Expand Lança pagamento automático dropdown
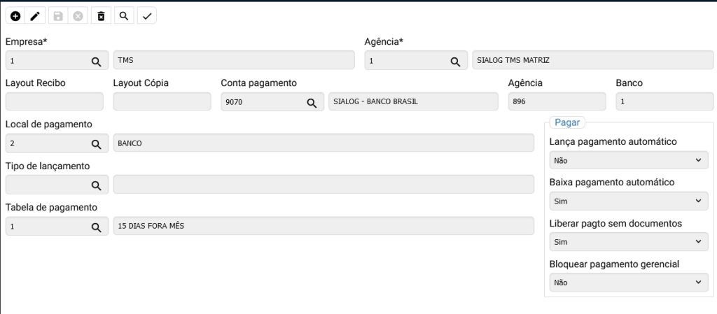Viewport: 717px width, 314px height. click(x=628, y=160)
